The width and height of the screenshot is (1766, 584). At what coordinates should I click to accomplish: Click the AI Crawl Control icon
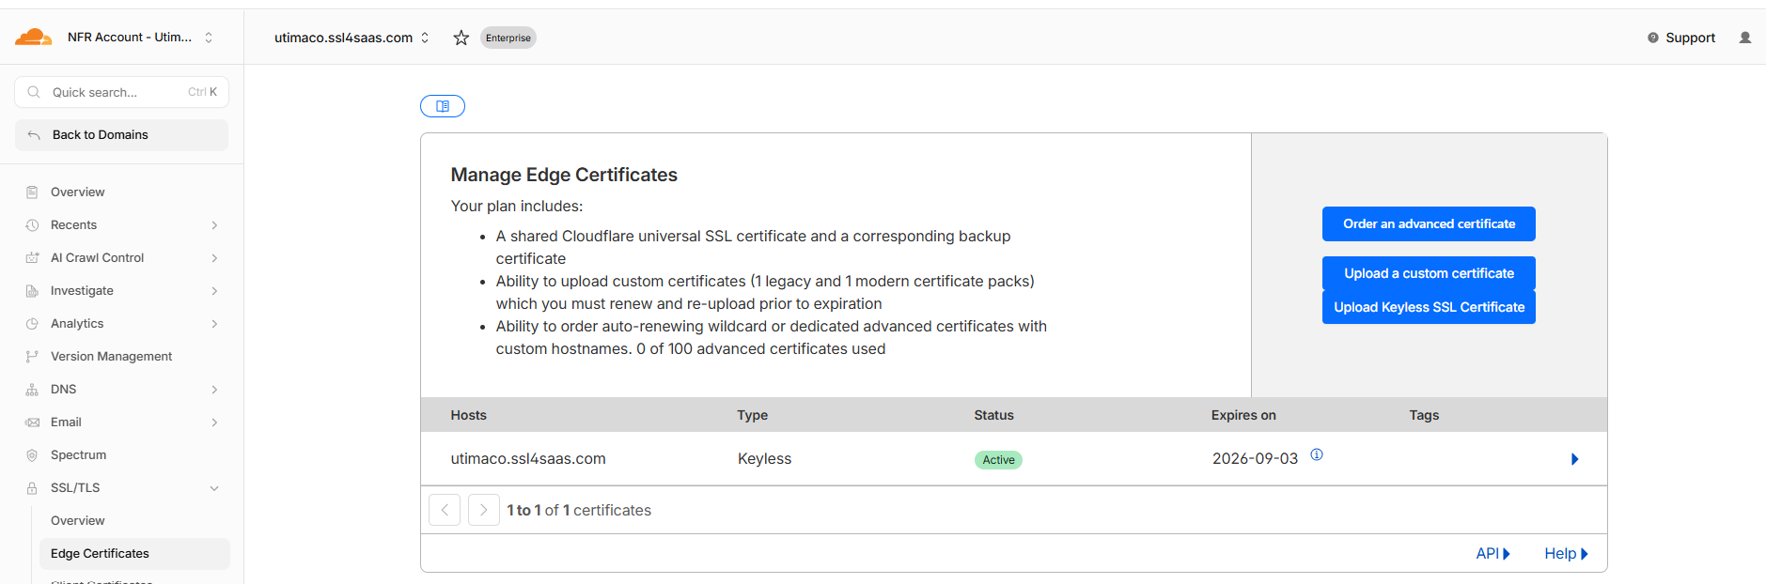[x=32, y=257]
